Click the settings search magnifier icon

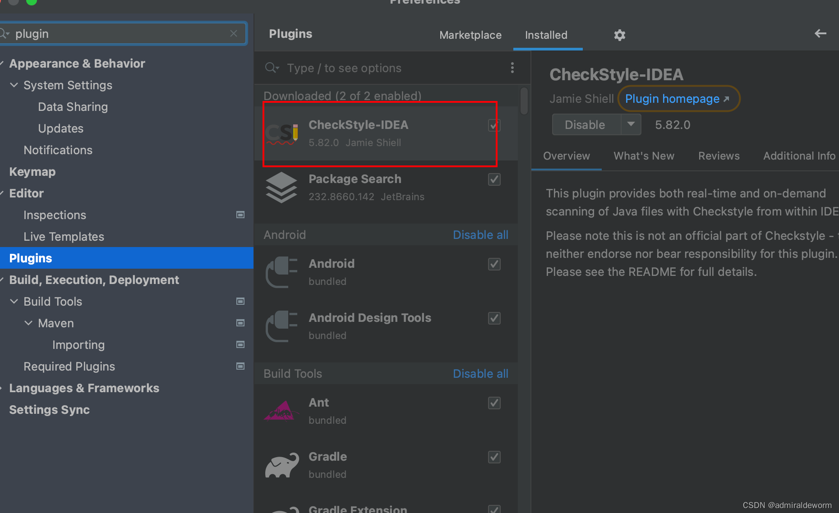coord(5,34)
